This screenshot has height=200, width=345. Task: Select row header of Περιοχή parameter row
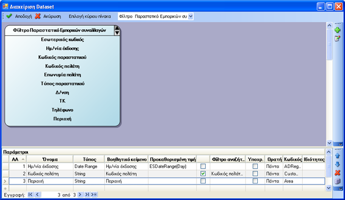point(6,181)
